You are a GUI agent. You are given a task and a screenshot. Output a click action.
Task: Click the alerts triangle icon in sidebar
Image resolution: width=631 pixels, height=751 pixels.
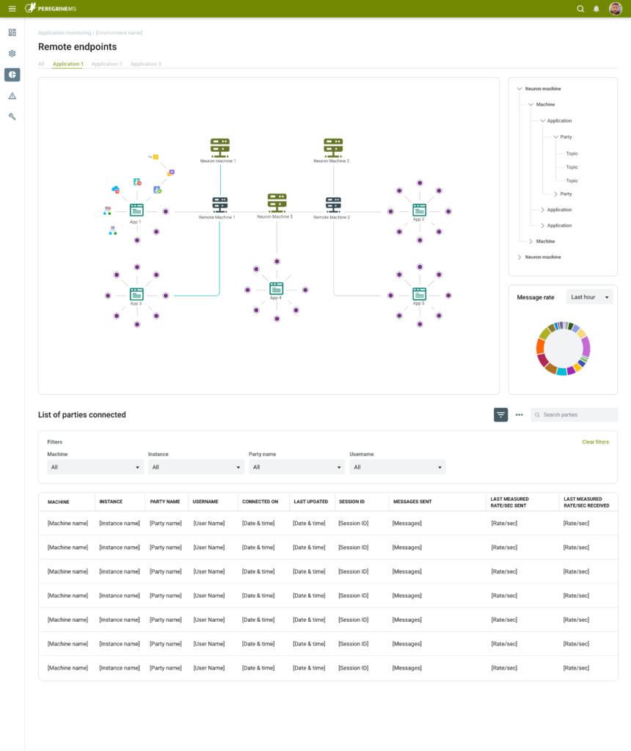(x=12, y=95)
